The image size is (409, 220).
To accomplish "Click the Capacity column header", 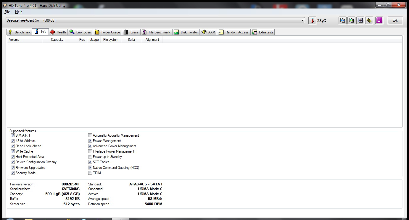I will [54, 40].
